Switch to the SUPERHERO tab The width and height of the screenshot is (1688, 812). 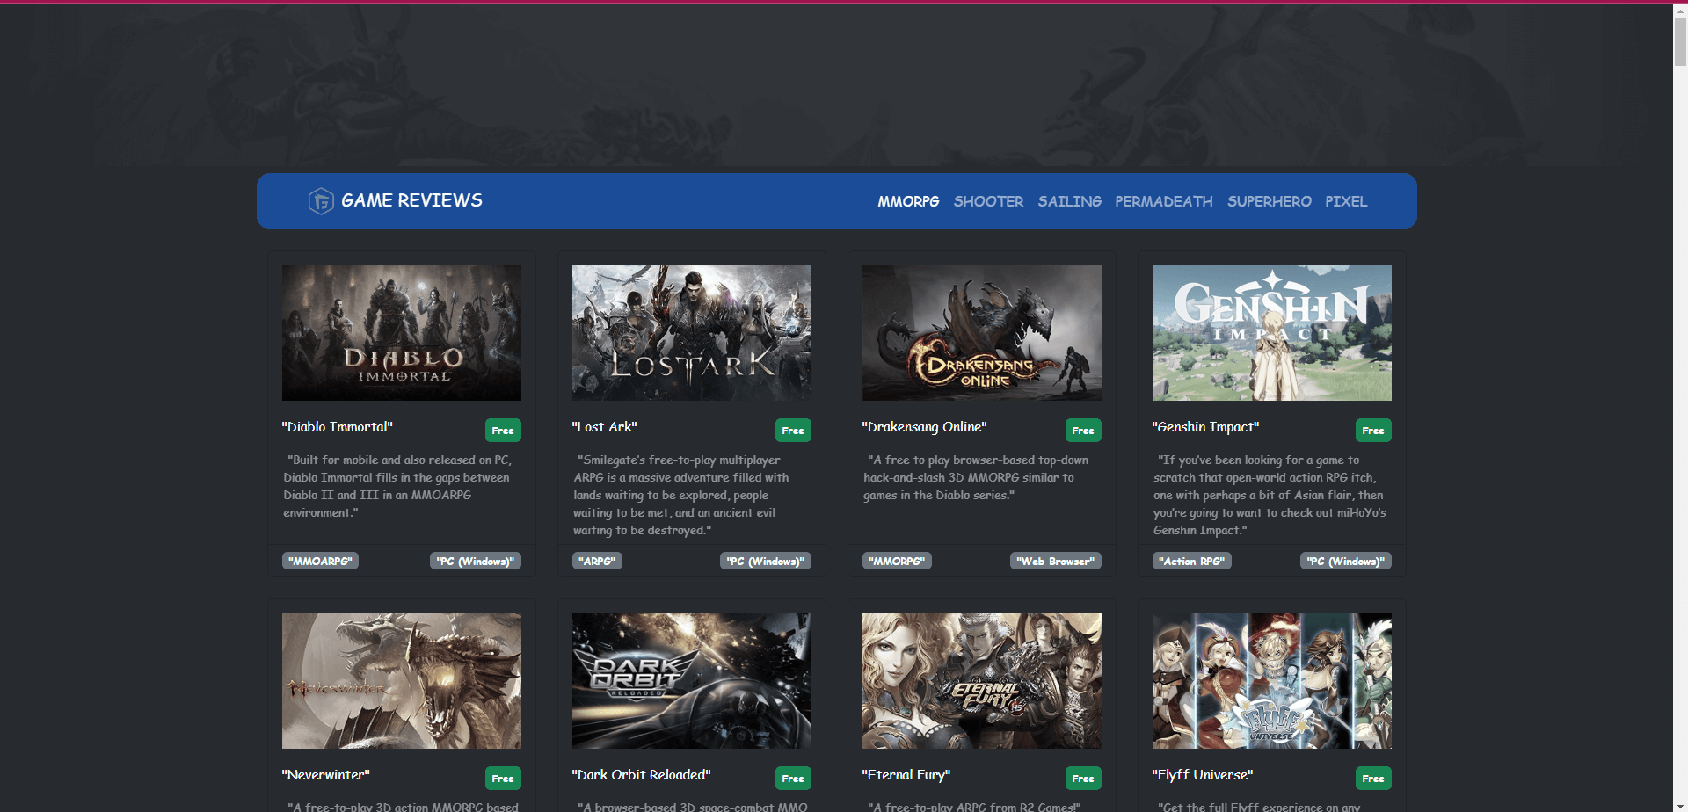tap(1269, 201)
